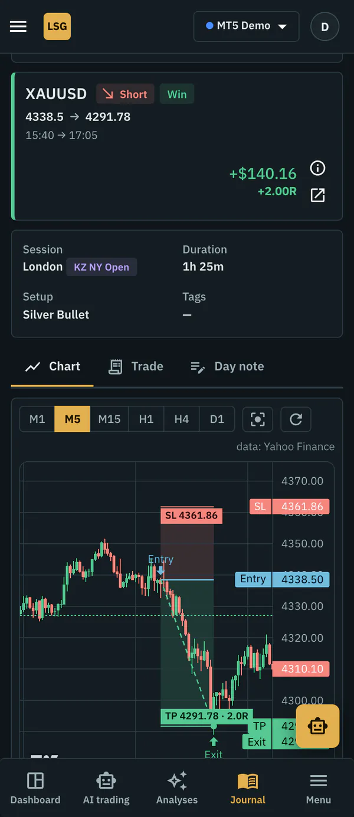354x817 pixels.
Task: Click the 1h 25m duration value
Action: [203, 267]
